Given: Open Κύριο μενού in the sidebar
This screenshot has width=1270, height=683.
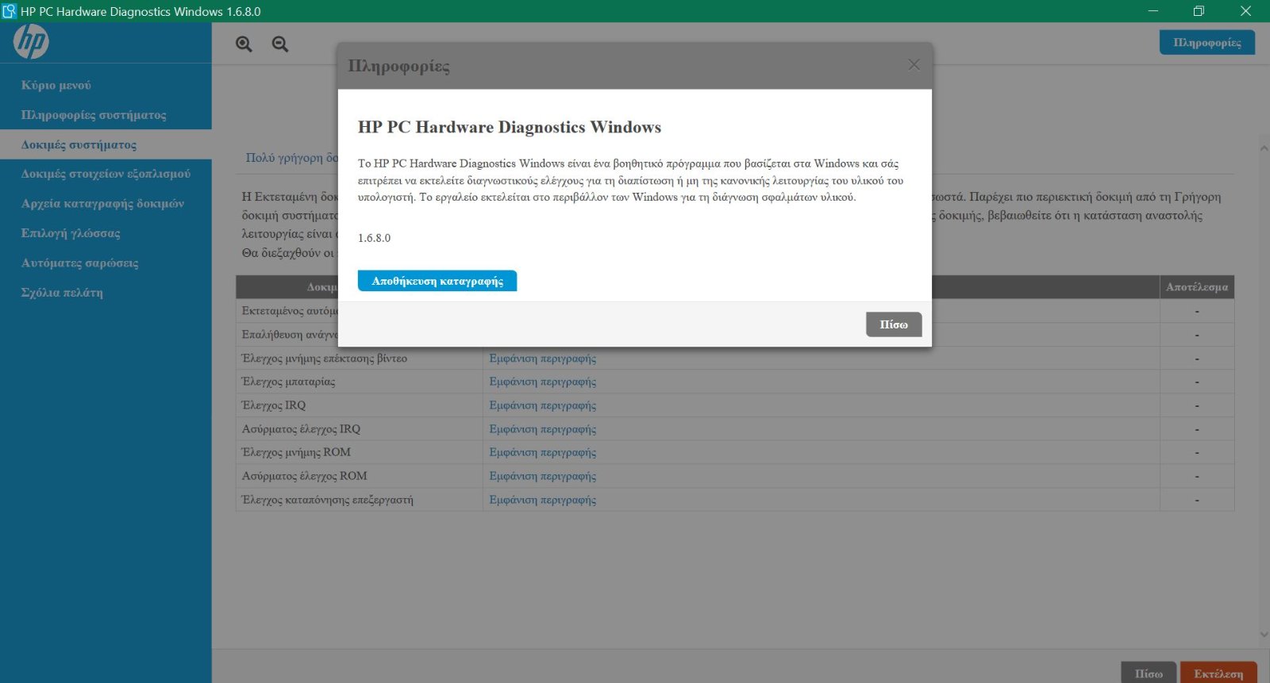Looking at the screenshot, I should pos(56,85).
